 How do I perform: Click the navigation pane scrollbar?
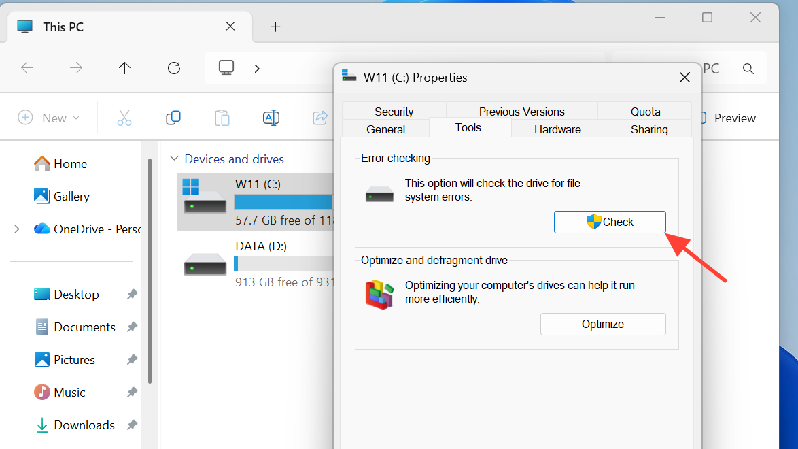[150, 270]
